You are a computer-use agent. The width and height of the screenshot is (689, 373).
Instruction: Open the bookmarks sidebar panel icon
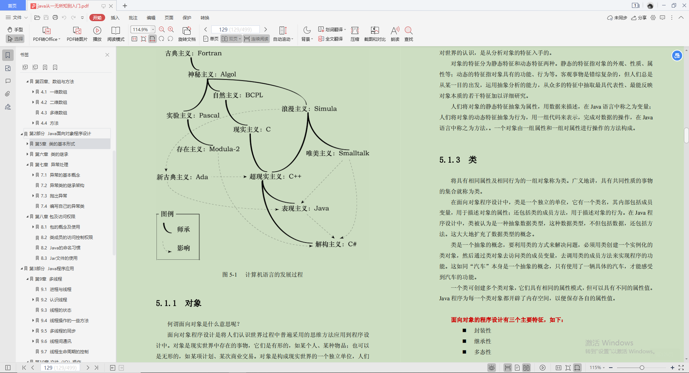click(x=8, y=55)
